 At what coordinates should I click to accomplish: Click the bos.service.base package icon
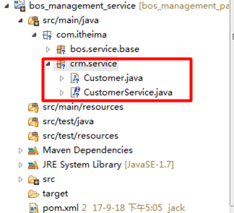pos(61,50)
